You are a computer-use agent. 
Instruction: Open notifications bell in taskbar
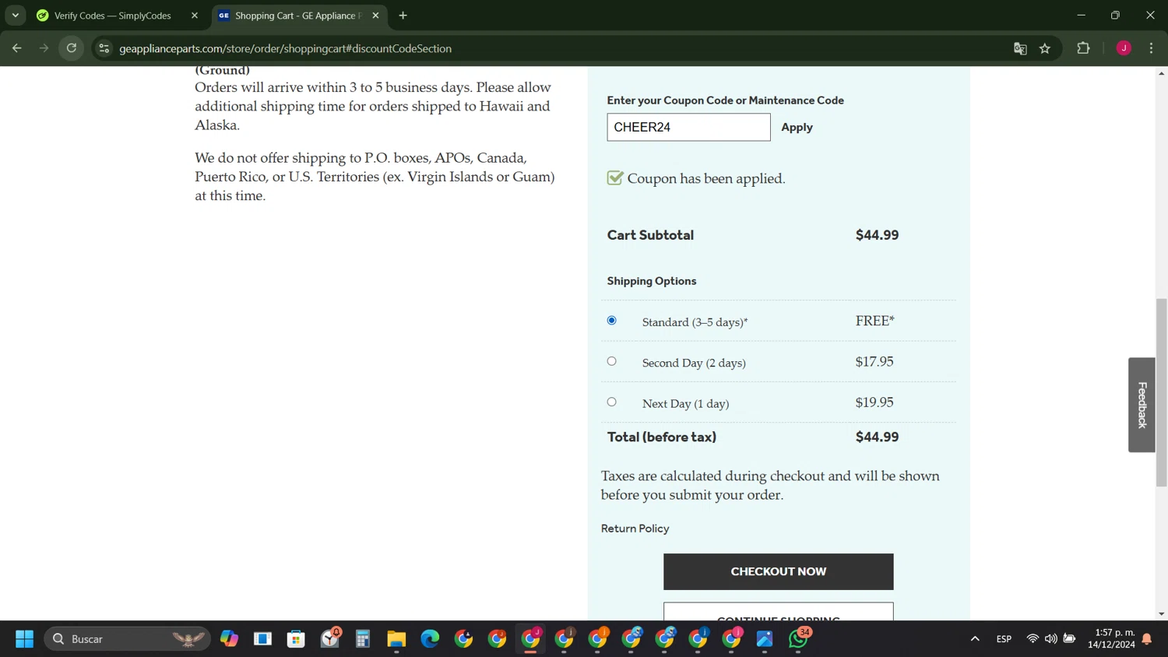(x=1147, y=639)
